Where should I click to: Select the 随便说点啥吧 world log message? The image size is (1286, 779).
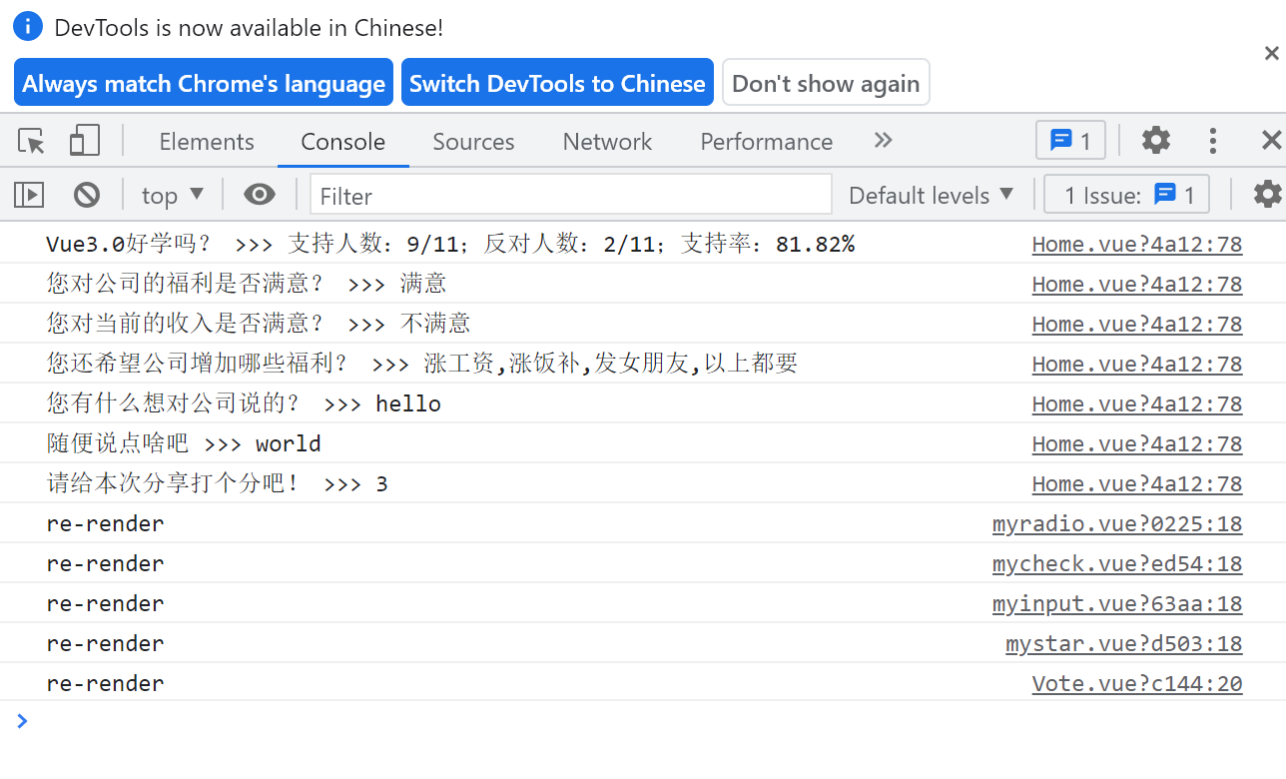tap(184, 443)
